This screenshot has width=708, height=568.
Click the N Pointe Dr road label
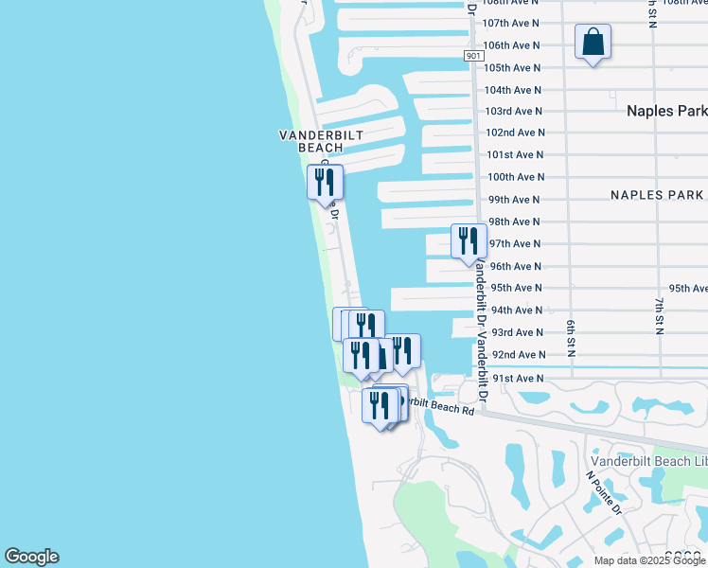click(604, 492)
